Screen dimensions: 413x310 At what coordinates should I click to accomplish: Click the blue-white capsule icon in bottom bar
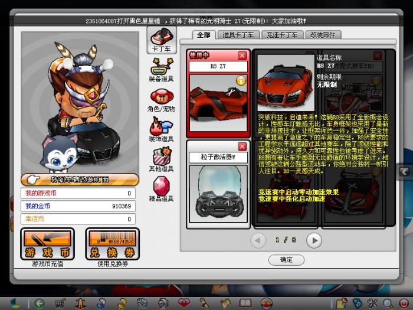click(101, 304)
